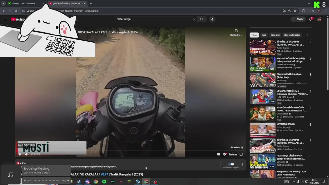This screenshot has height=185, width=329.
Task: Play the video with play button
Action: click(x=20, y=154)
